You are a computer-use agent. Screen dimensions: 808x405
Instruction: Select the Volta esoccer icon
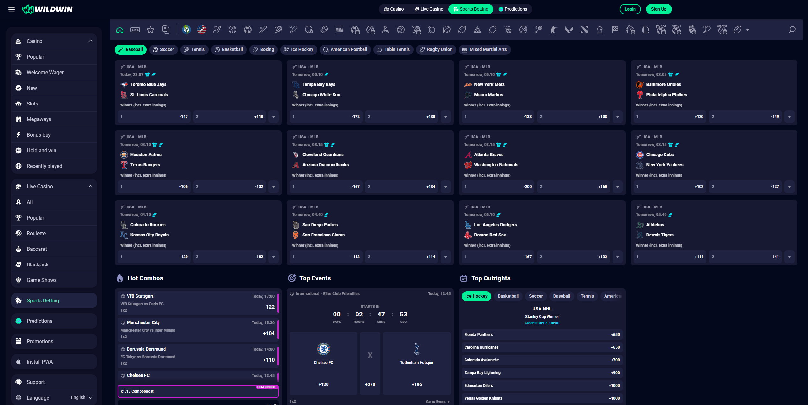(661, 30)
